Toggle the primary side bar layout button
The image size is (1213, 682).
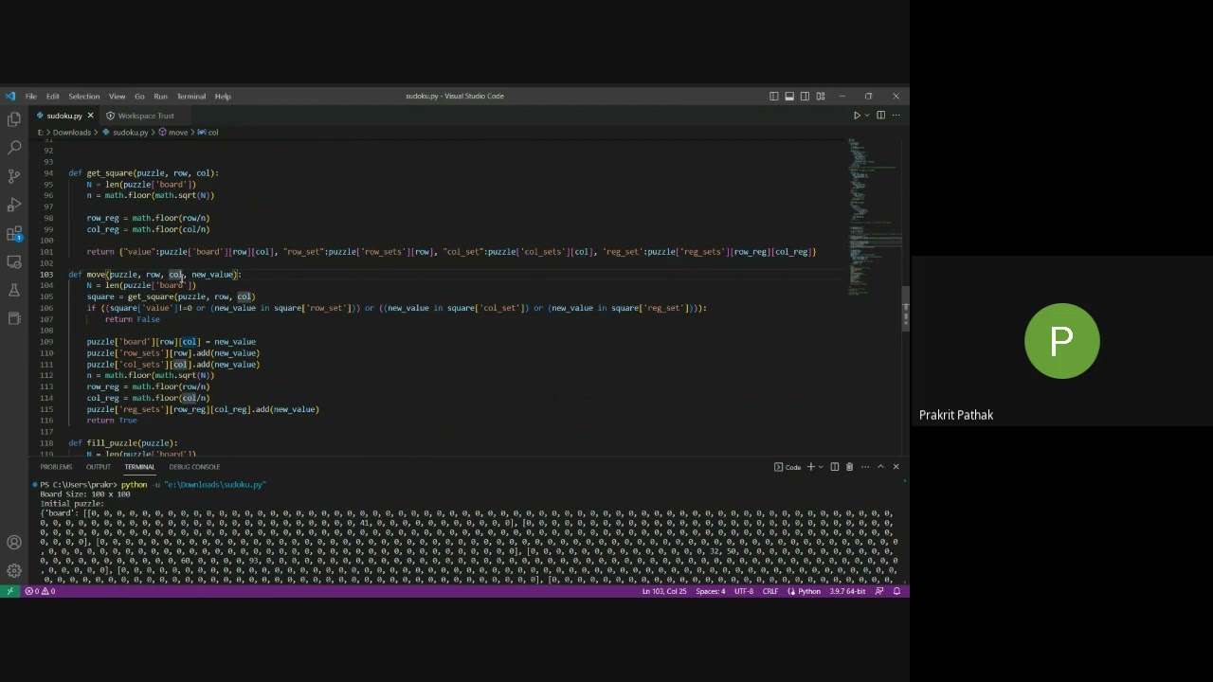click(773, 96)
